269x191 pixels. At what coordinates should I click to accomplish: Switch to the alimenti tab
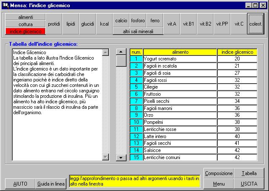pos(25,17)
